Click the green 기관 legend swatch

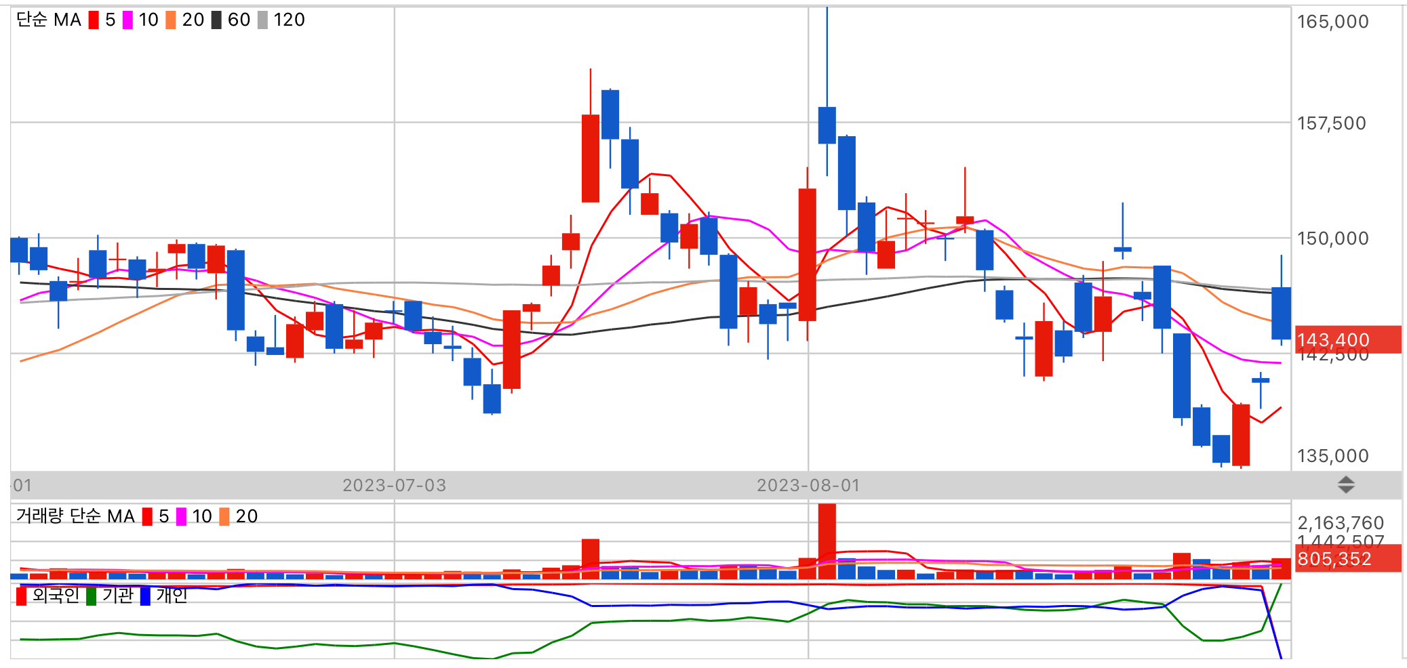[91, 596]
